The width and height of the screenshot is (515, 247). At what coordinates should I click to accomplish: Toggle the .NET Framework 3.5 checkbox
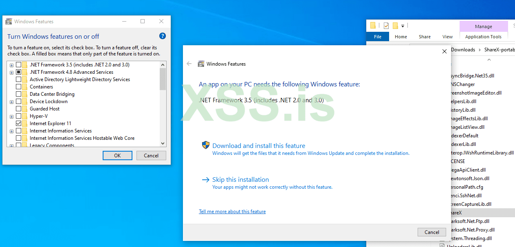point(18,65)
